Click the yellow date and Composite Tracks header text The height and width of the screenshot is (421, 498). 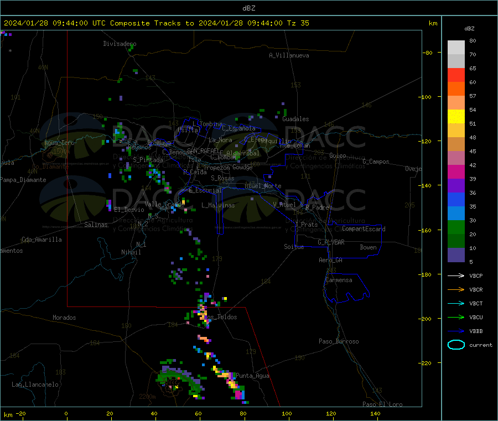[x=156, y=23]
